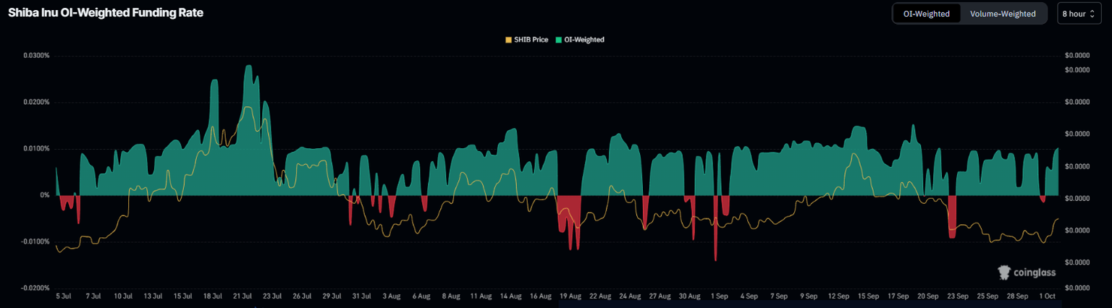Click the 1 Oct x-axis label
1112x308 pixels.
tap(1048, 296)
